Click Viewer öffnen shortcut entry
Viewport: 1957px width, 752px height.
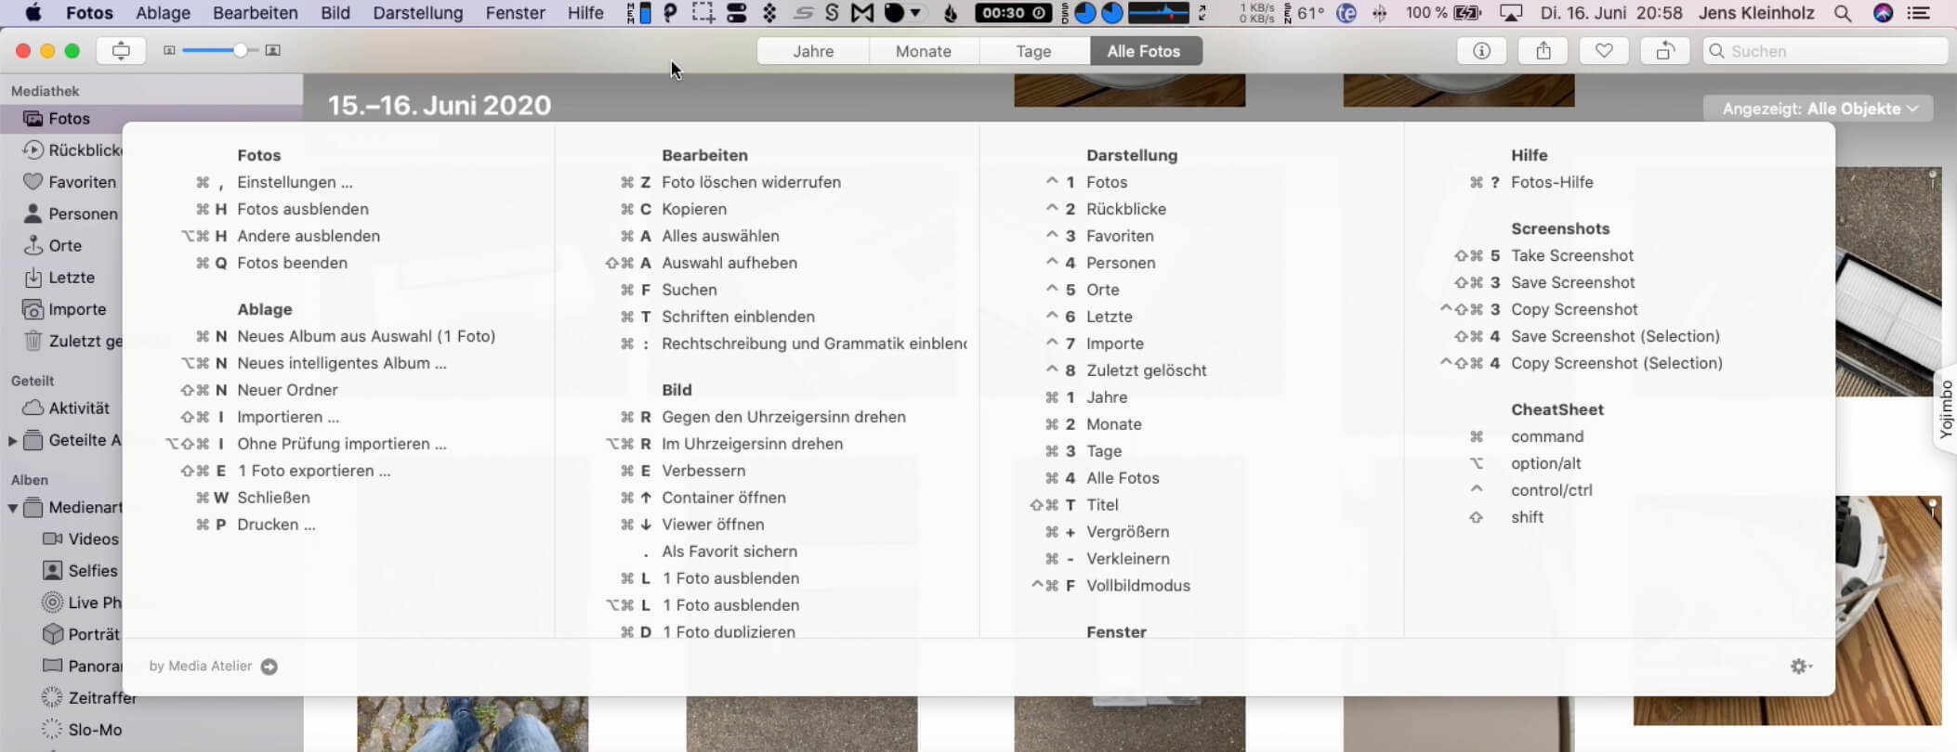point(713,525)
